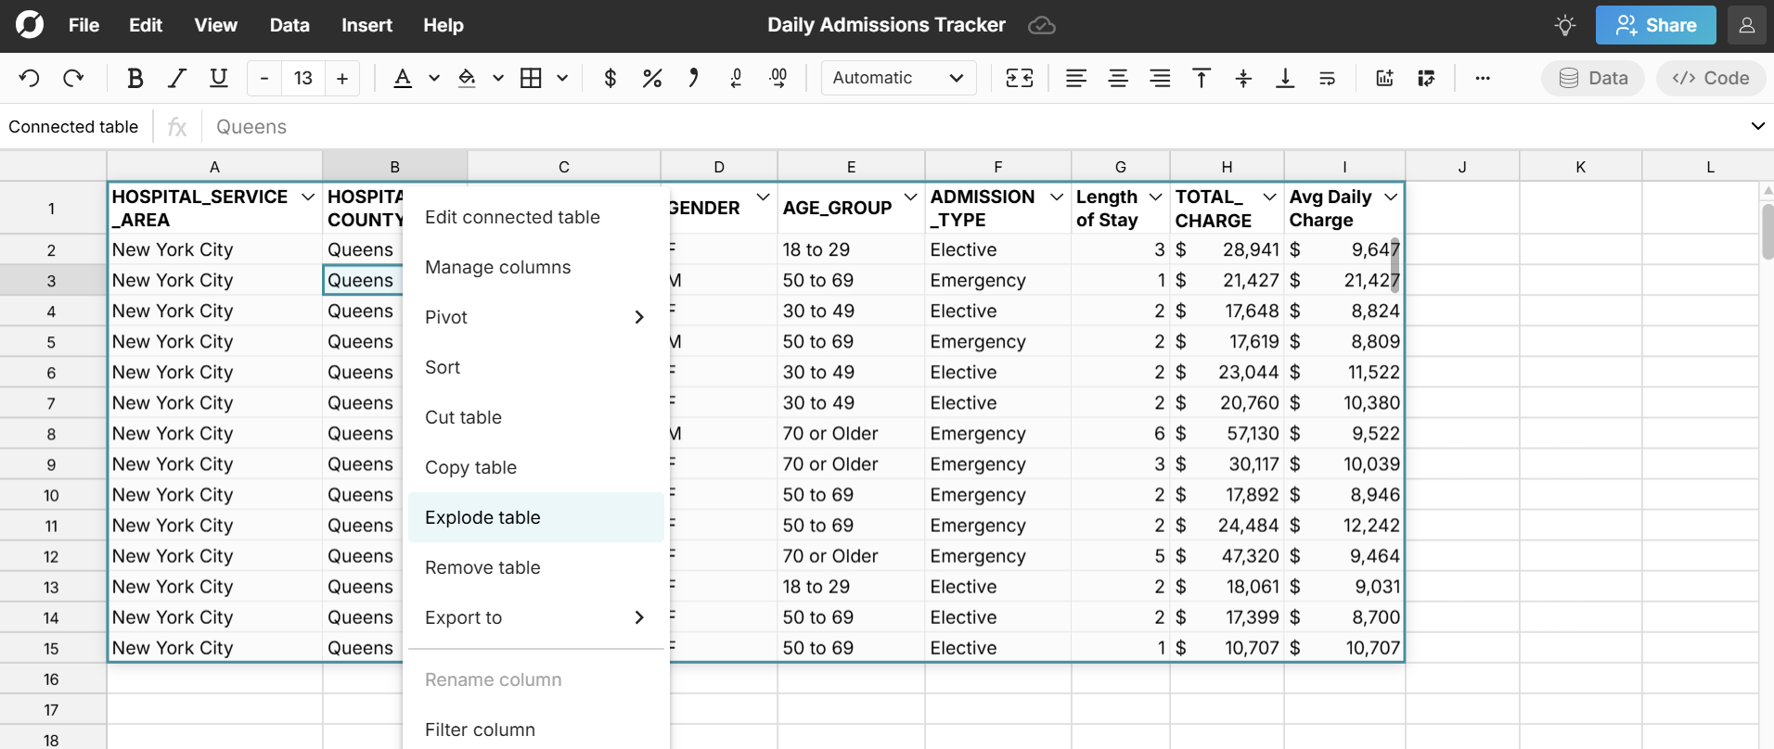This screenshot has height=749, width=1774.
Task: Open HOSPITAL_SERVICE_AREA column dropdown arrow
Action: (x=308, y=197)
